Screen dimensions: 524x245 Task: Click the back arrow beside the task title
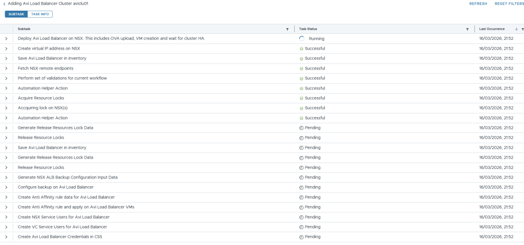[5, 4]
